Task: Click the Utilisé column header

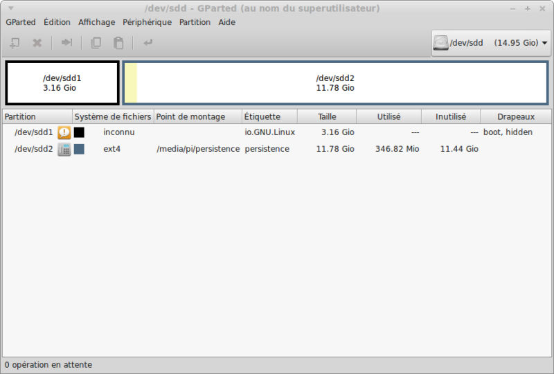Action: click(x=388, y=116)
